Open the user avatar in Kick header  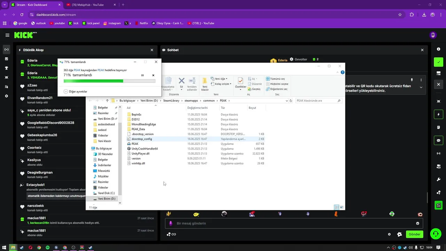click(x=433, y=35)
